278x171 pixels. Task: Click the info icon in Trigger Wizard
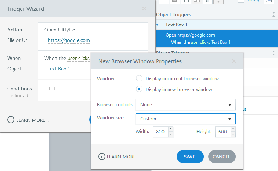(x=11, y=120)
